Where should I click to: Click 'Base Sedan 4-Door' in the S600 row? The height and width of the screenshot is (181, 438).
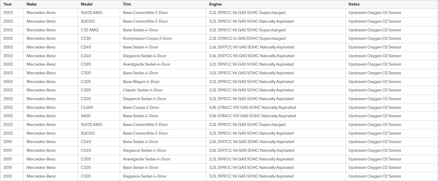coord(141,116)
